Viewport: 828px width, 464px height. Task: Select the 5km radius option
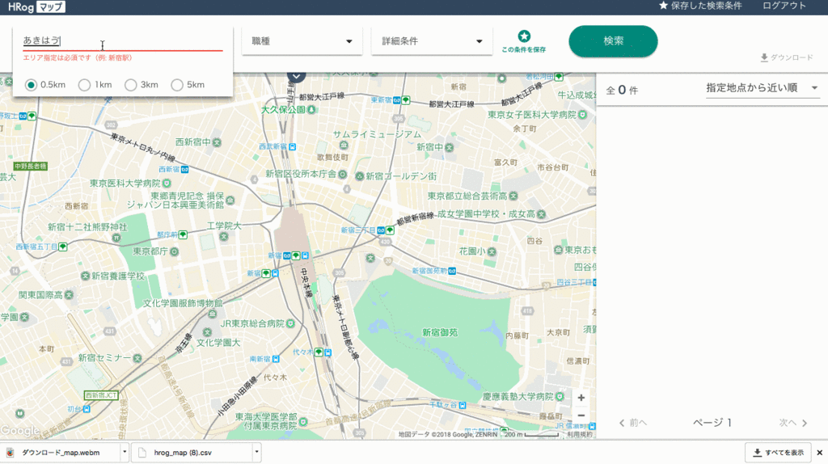point(177,84)
